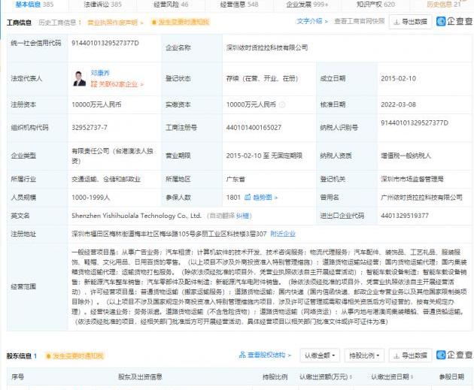Click the info icon beside 实缴资本

click(x=281, y=104)
